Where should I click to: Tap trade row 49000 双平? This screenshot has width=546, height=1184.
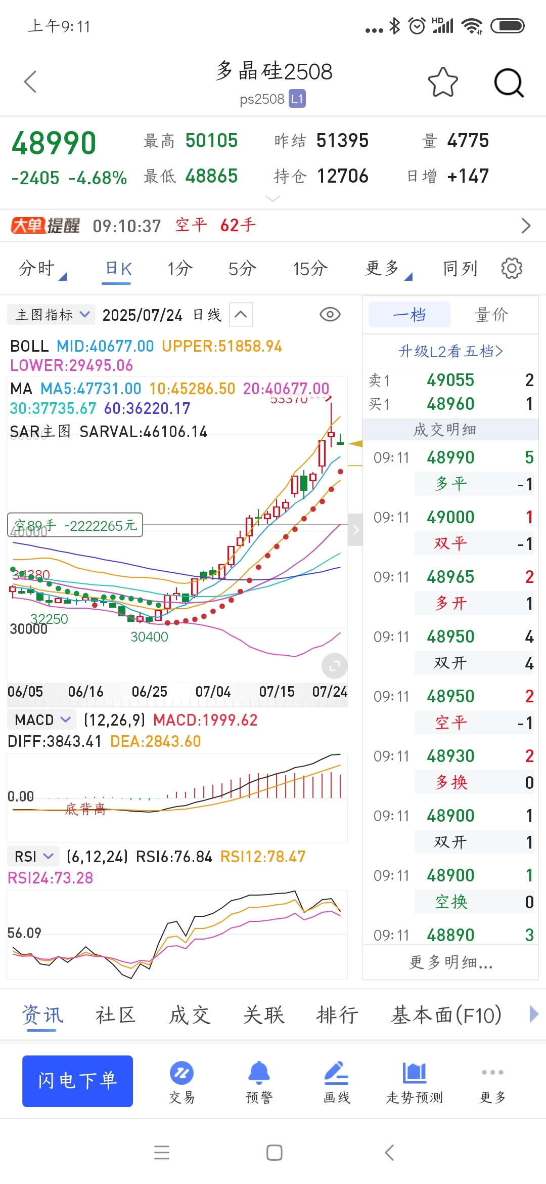click(450, 530)
